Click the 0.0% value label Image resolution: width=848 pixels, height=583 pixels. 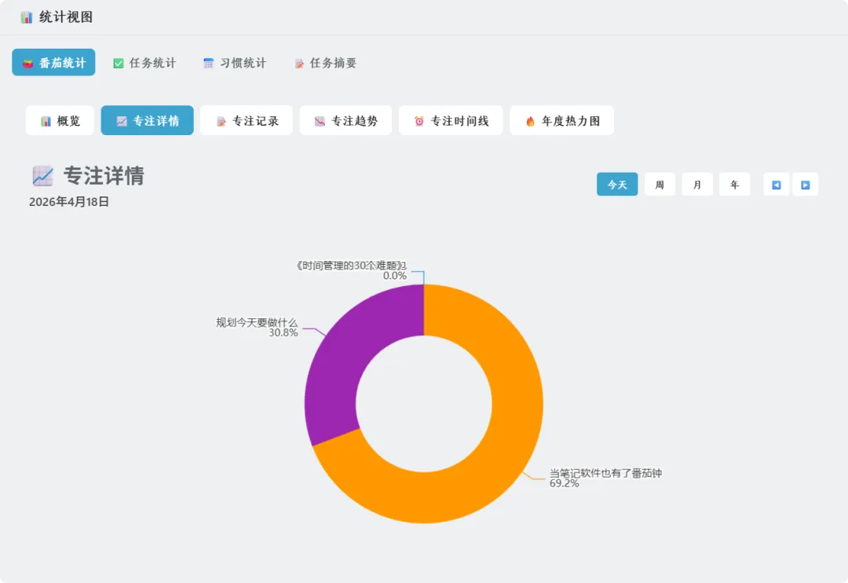coord(395,276)
